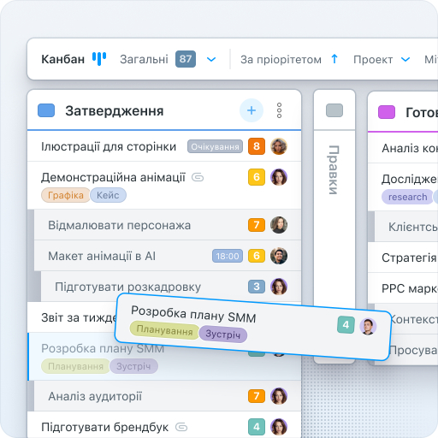The height and width of the screenshot is (438, 438).
Task: Click Планування tag on dragged SMM card
Action: (x=164, y=331)
